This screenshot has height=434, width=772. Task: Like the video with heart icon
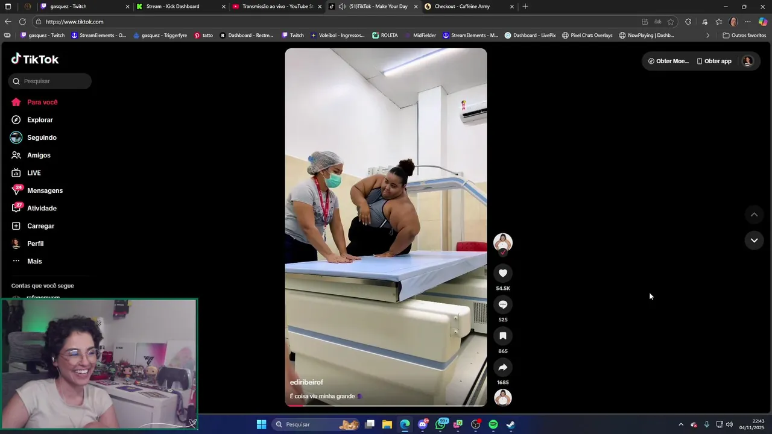[x=502, y=273]
